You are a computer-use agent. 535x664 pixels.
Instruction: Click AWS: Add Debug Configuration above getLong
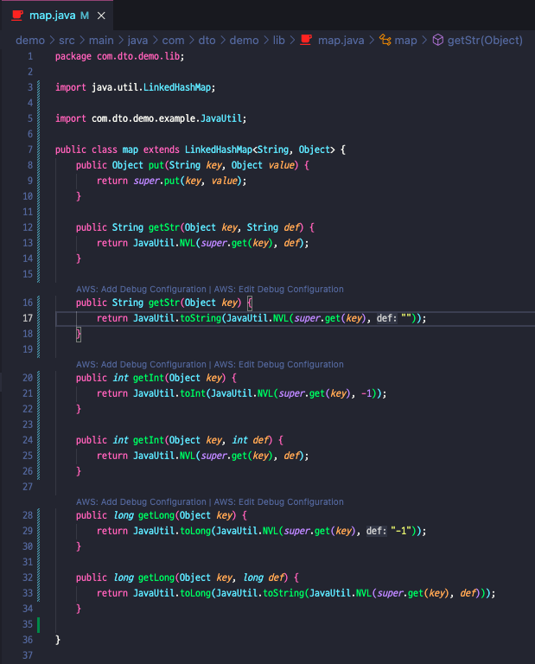[x=141, y=501]
